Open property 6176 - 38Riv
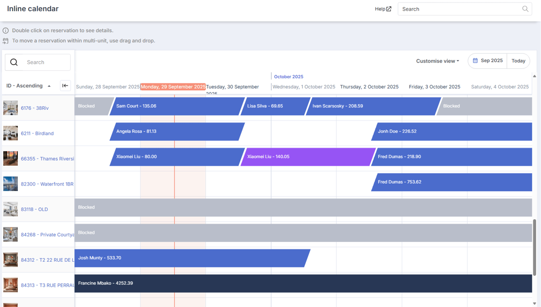The image size is (541, 307). [x=34, y=108]
